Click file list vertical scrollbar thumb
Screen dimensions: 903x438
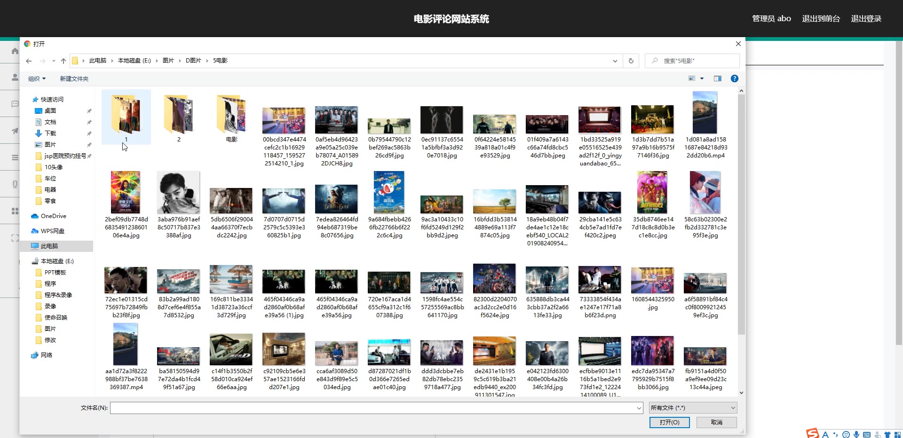point(741,214)
